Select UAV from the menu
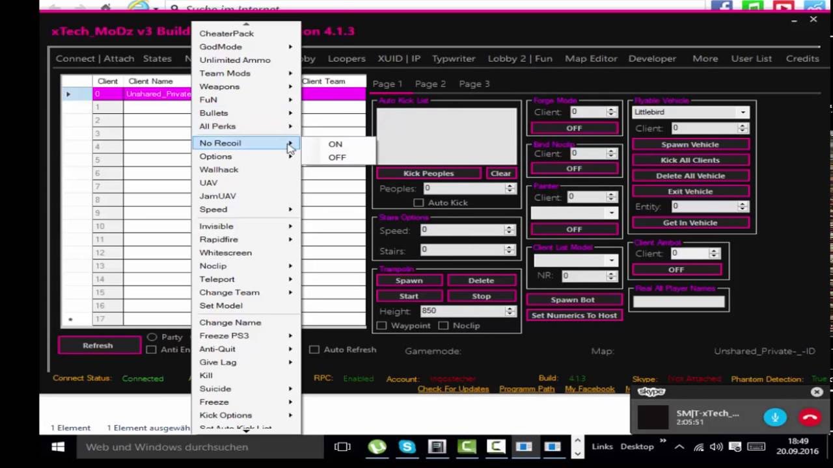The image size is (833, 468). click(x=245, y=183)
